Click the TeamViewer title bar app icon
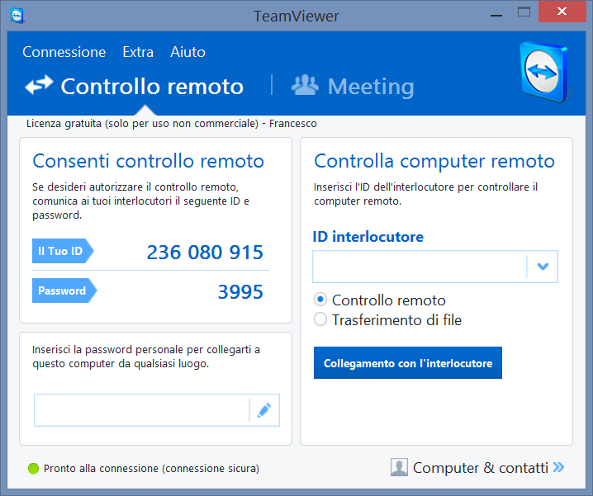Image resolution: width=593 pixels, height=496 pixels. point(17,16)
